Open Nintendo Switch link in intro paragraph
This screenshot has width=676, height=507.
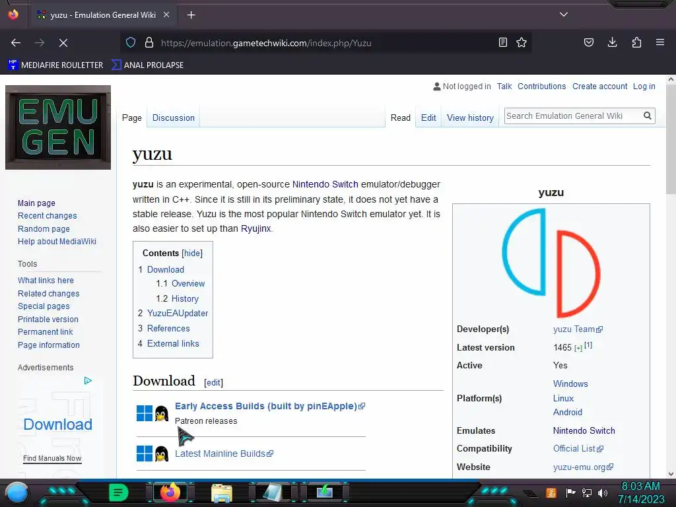click(325, 184)
